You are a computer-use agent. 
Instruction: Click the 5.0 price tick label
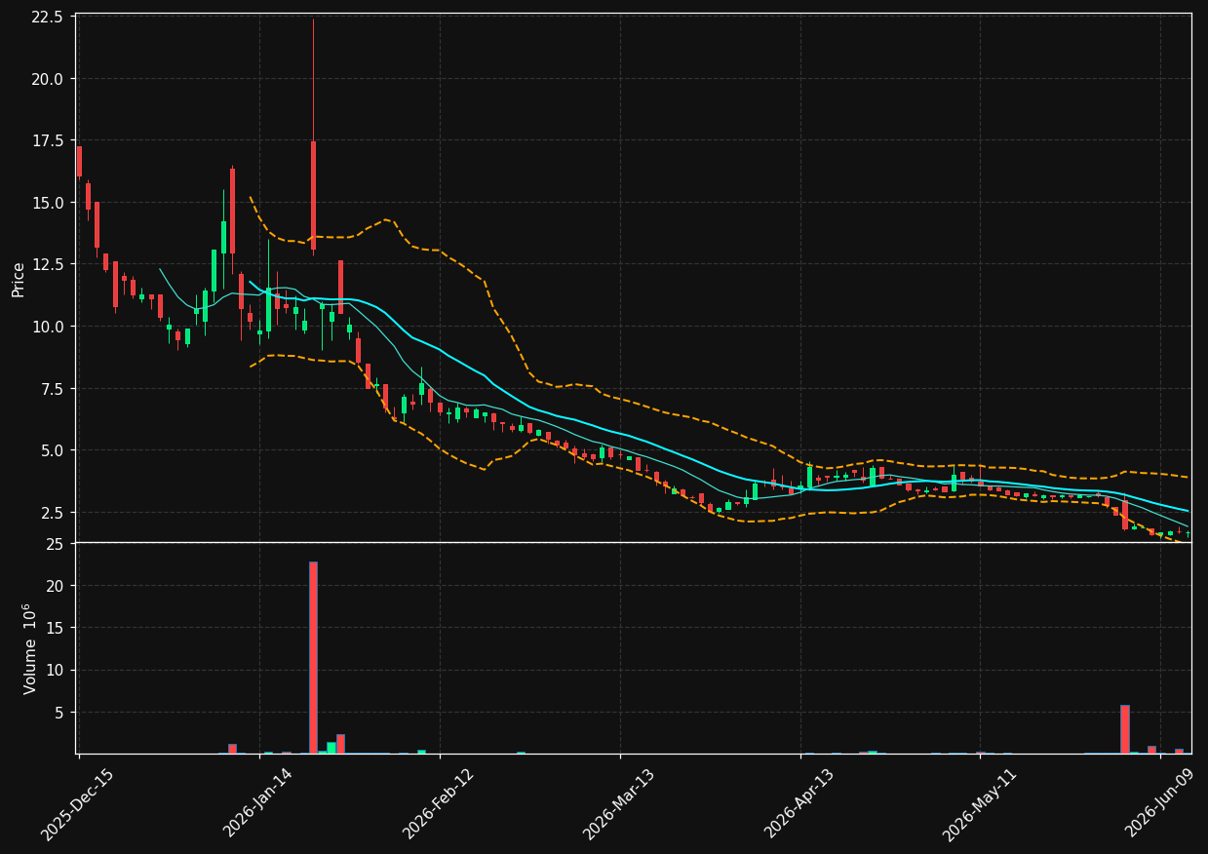pos(52,450)
